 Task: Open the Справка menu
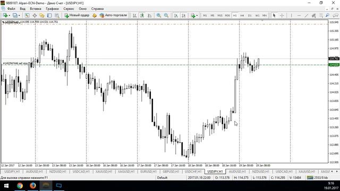click(97, 9)
